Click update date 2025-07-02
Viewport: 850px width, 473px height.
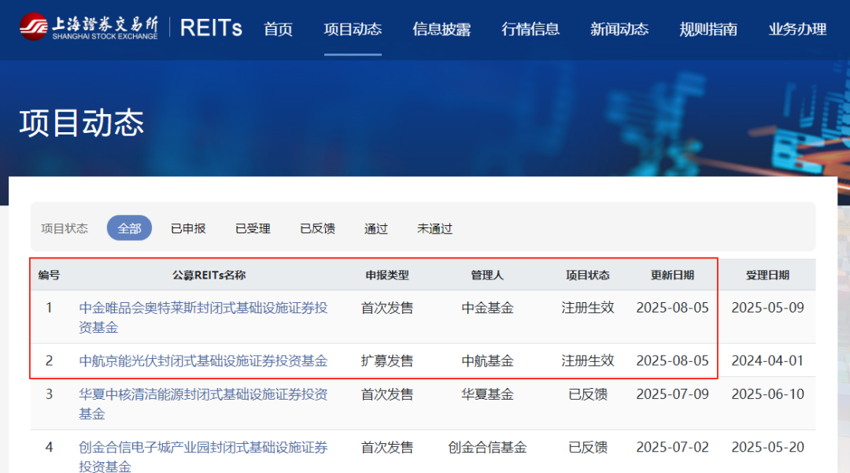coord(672,448)
